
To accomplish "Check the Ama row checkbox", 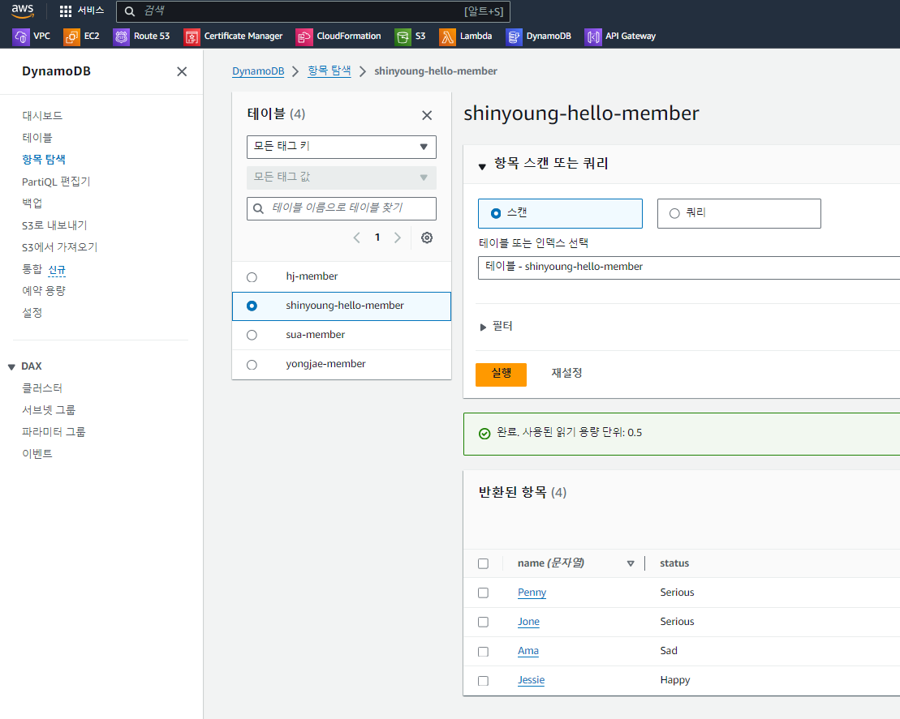I will [484, 652].
